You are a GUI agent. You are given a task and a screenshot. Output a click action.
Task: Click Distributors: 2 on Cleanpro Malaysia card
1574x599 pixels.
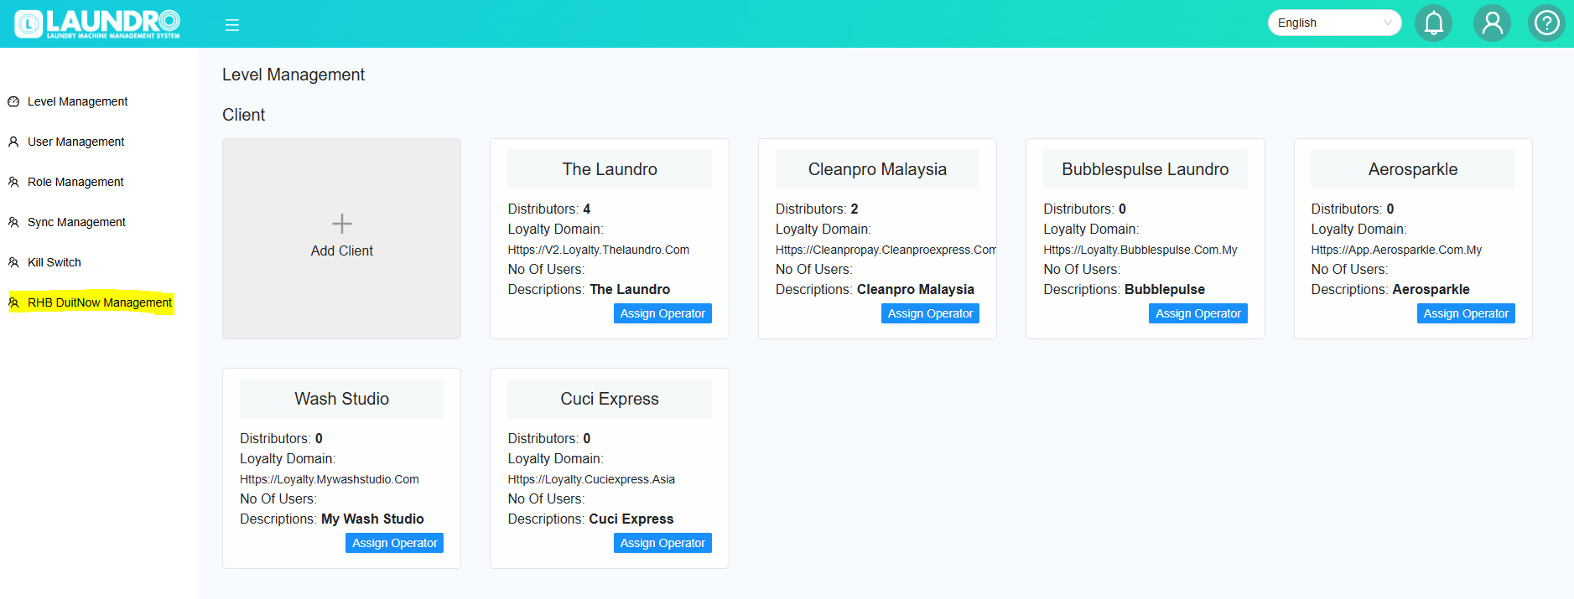click(817, 209)
